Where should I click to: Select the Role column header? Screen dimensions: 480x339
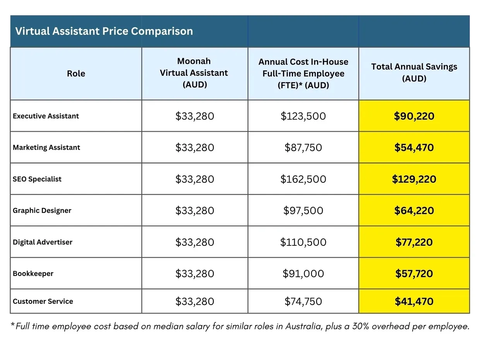tap(76, 73)
